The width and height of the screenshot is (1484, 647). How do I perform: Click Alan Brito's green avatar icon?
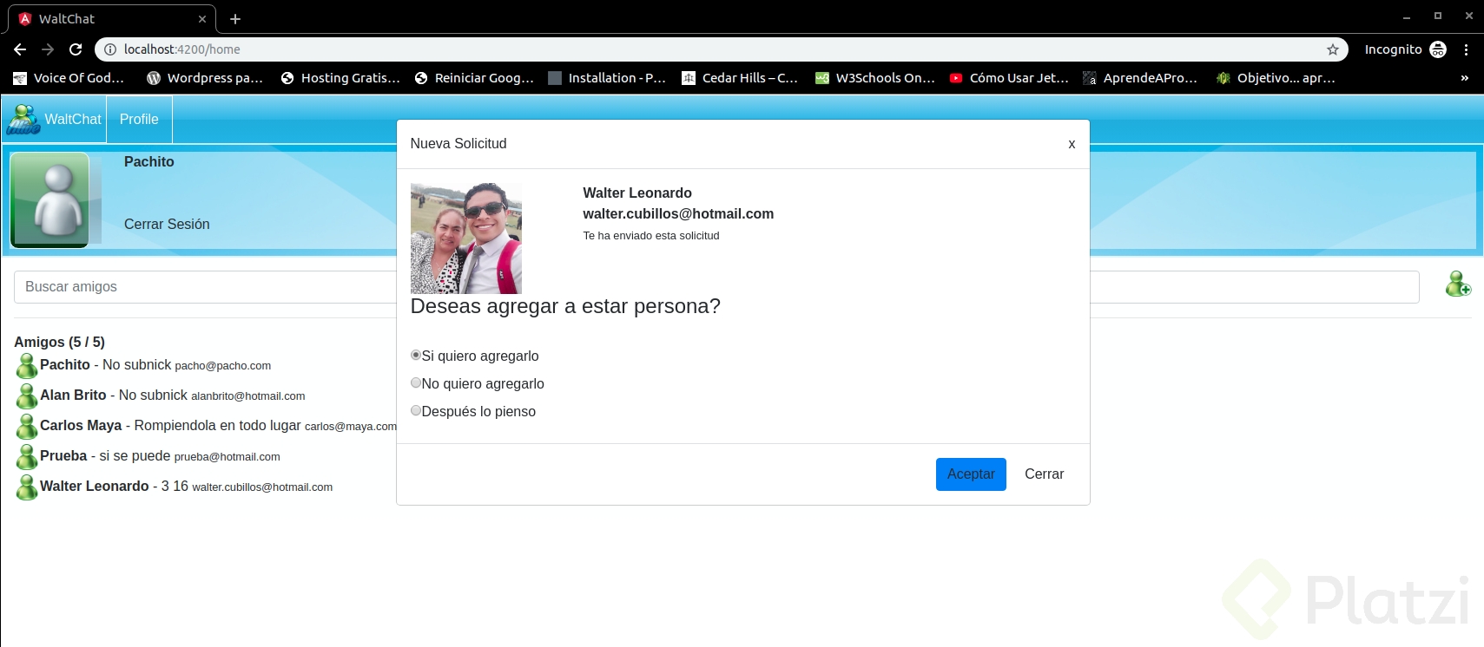pyautogui.click(x=27, y=396)
